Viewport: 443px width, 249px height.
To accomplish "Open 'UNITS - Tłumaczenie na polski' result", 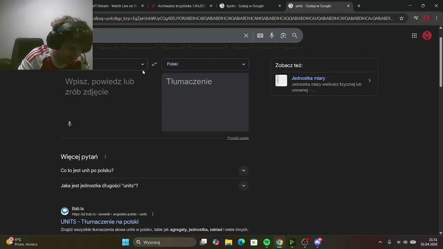I will click(x=100, y=222).
